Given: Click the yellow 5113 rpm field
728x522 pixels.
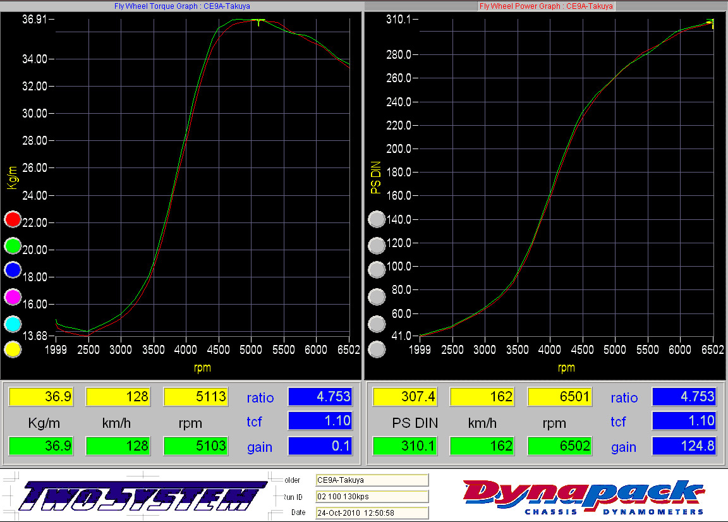Looking at the screenshot, I should (196, 397).
